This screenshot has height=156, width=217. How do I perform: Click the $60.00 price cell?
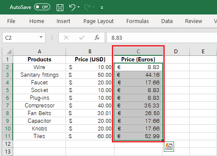click(x=90, y=136)
